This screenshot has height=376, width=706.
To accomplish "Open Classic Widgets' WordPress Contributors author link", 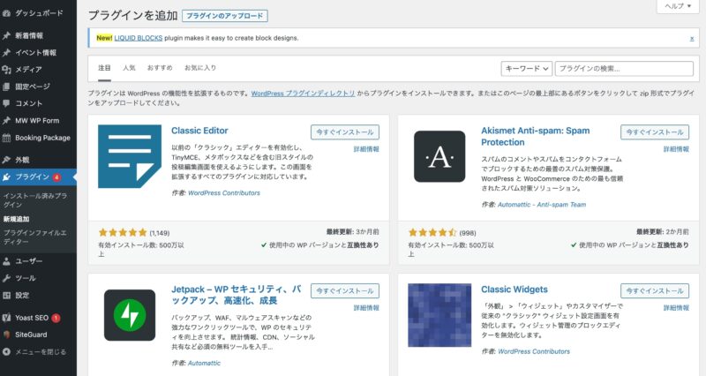I will coord(534,351).
